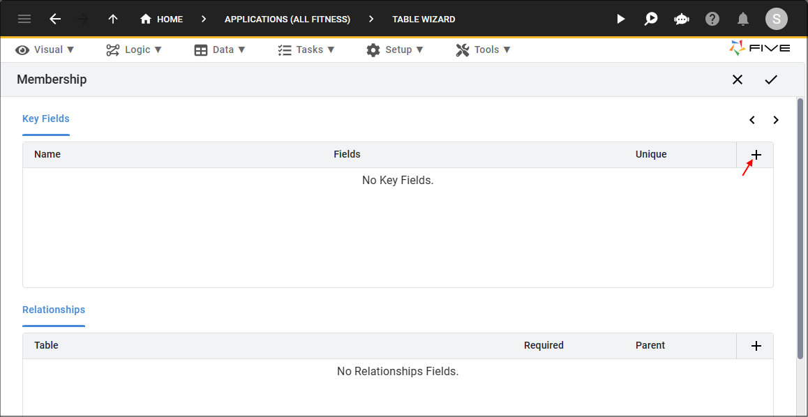808x417 pixels.
Task: Run the application with play icon
Action: (x=621, y=19)
